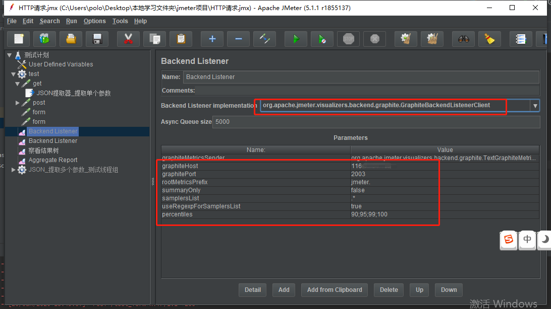Viewport: 551px width, 309px height.
Task: Open Search with the binoculars icon
Action: coord(464,39)
